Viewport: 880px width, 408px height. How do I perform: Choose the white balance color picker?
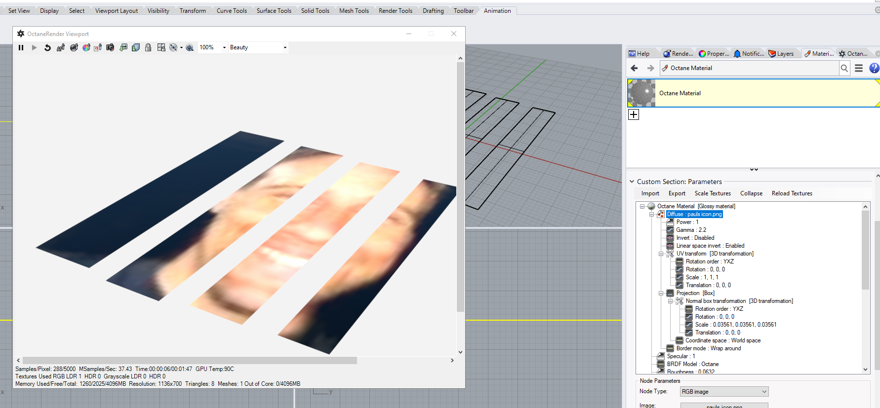click(x=86, y=47)
